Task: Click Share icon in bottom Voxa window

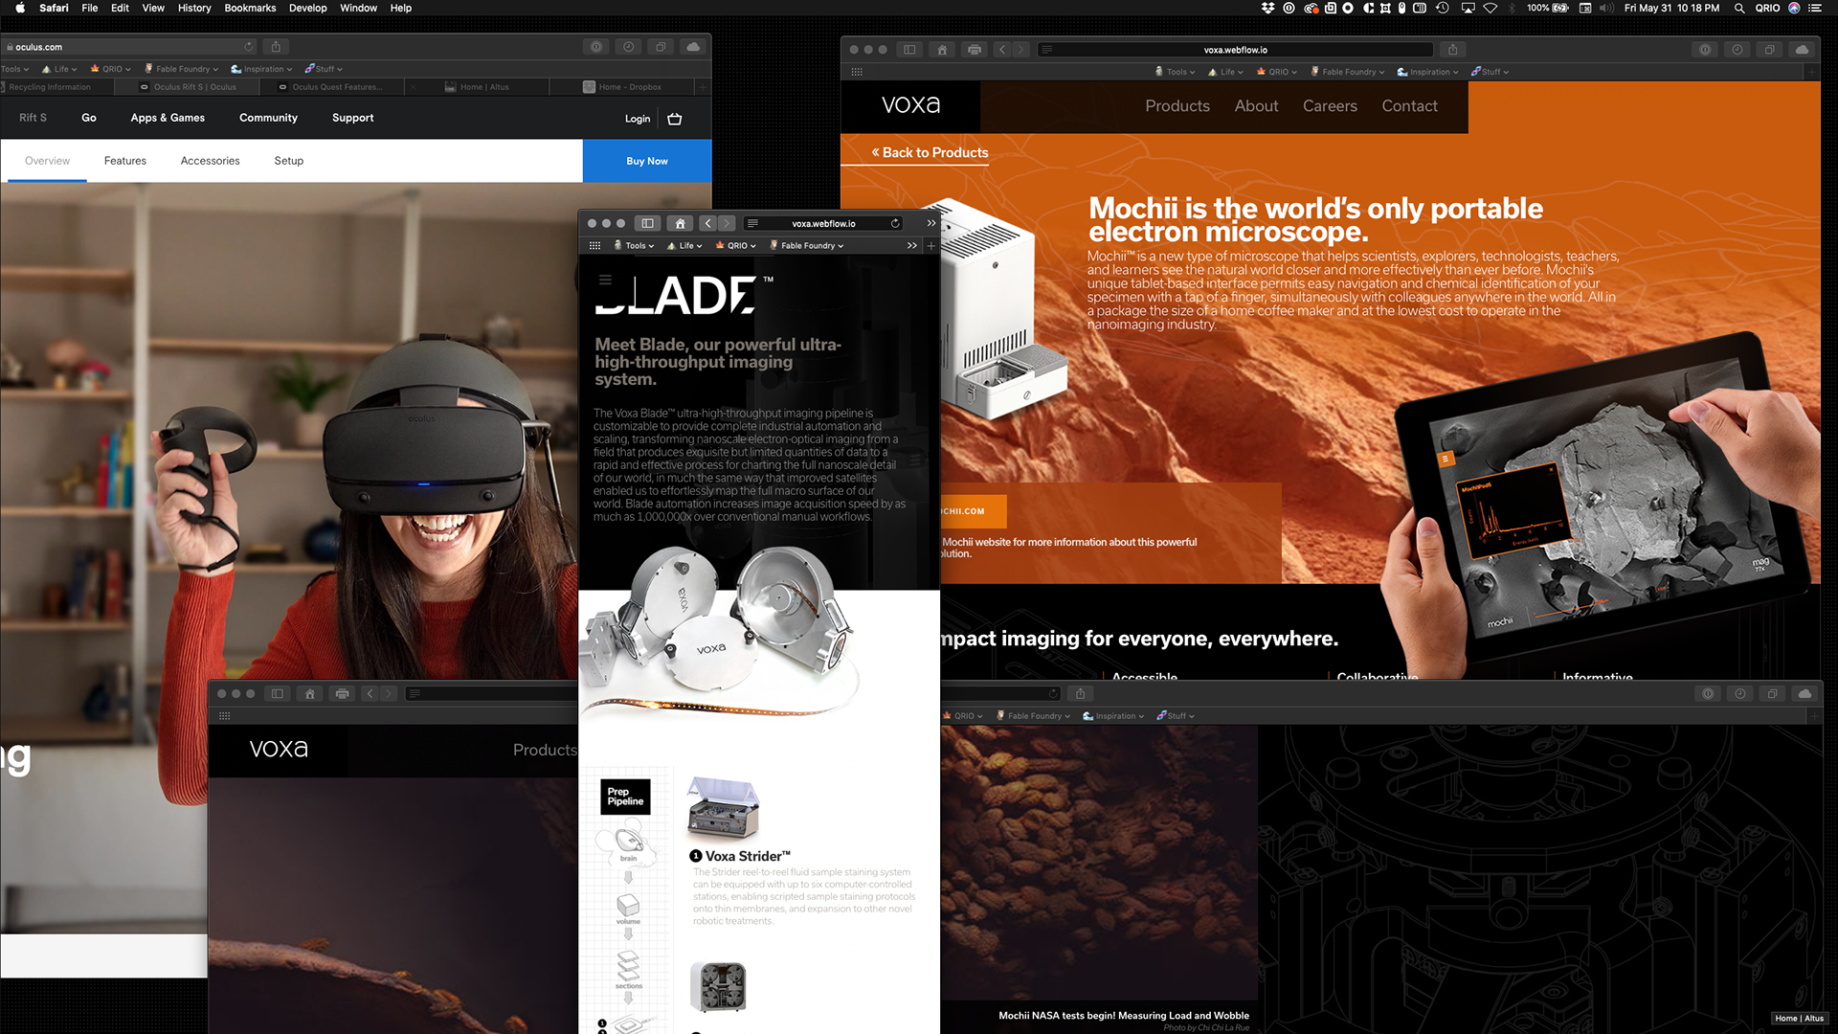Action: tap(1081, 694)
